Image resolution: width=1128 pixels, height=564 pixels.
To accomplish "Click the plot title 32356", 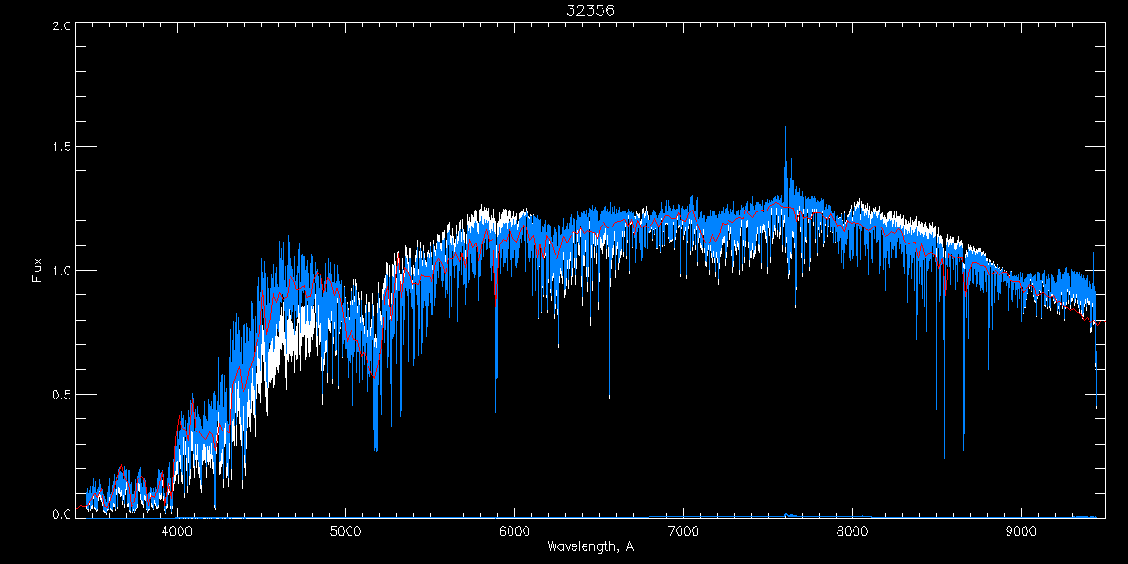I will point(590,10).
